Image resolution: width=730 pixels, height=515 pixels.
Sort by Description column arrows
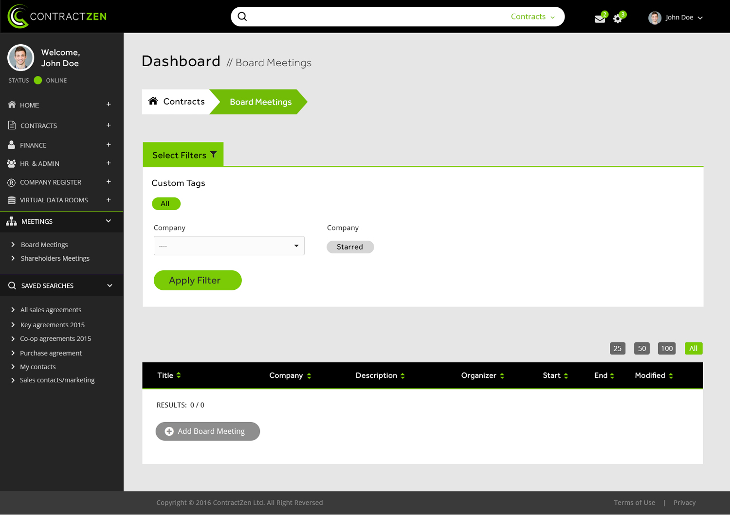click(x=402, y=376)
